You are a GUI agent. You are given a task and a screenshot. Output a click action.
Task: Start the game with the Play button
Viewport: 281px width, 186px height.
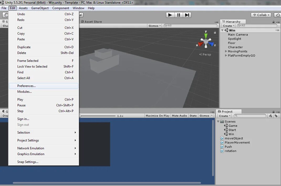pyautogui.click(x=170, y=15)
